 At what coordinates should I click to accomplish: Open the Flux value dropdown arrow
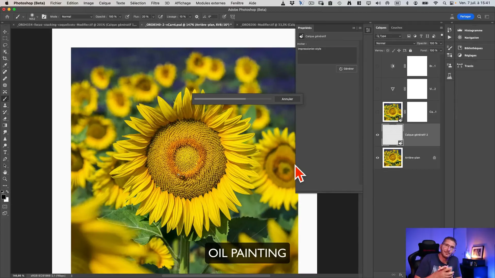point(153,17)
